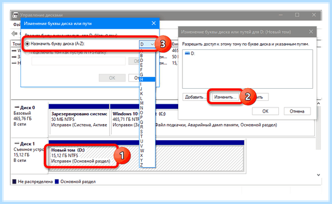Choose letter H in the dropdown list
The width and height of the screenshot is (332, 204).
coord(147,79)
